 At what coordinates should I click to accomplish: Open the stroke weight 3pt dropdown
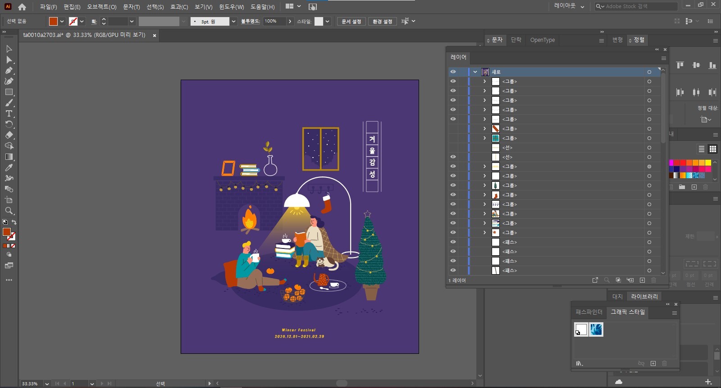[x=233, y=21]
